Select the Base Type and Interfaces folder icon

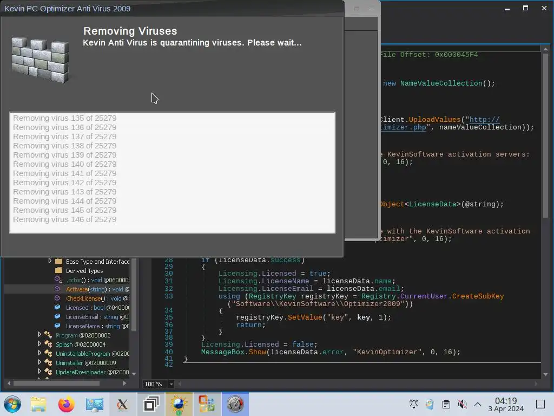tap(58, 262)
